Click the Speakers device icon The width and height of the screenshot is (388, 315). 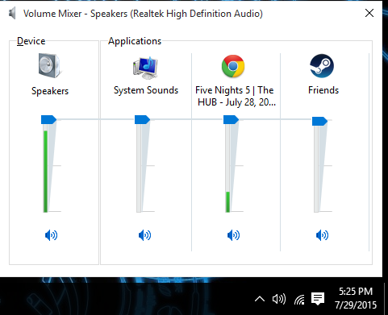(50, 66)
